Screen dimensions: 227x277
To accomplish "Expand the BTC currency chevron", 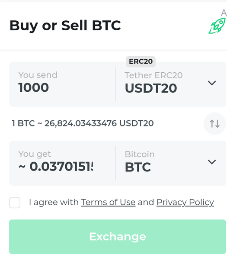I will point(212,162).
